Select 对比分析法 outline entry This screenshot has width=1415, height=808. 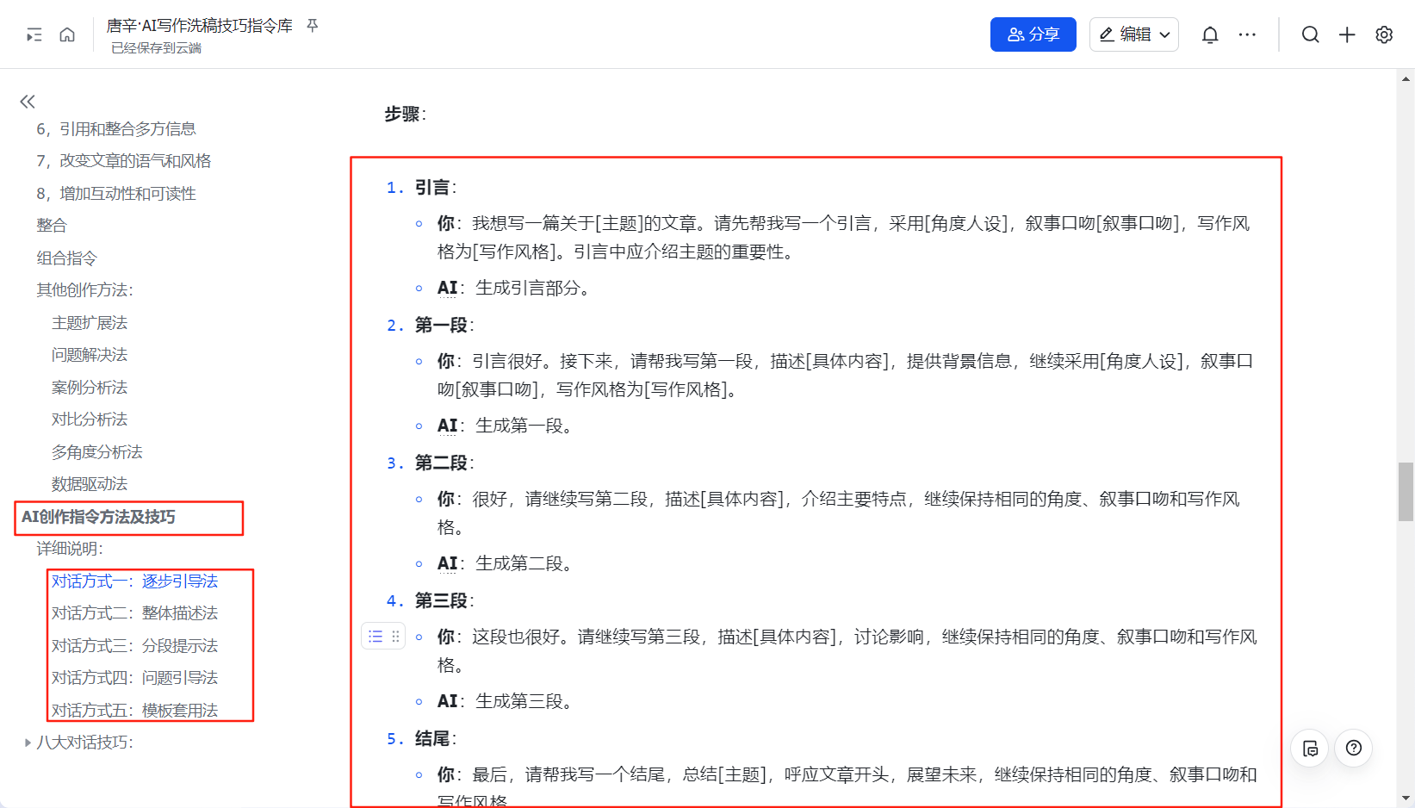coord(90,420)
